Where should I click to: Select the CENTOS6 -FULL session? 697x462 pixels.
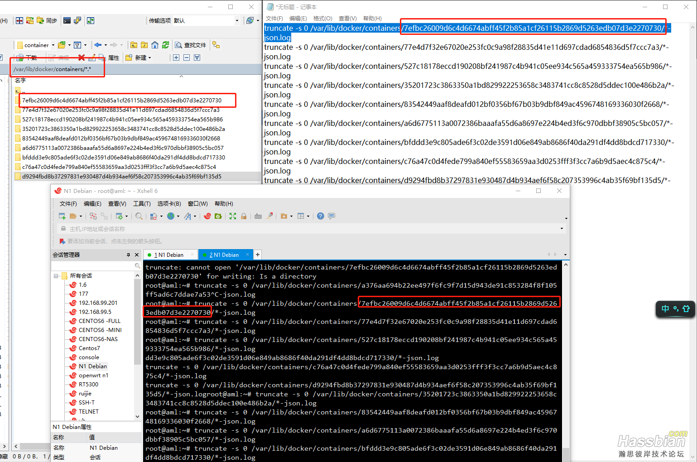[100, 321]
